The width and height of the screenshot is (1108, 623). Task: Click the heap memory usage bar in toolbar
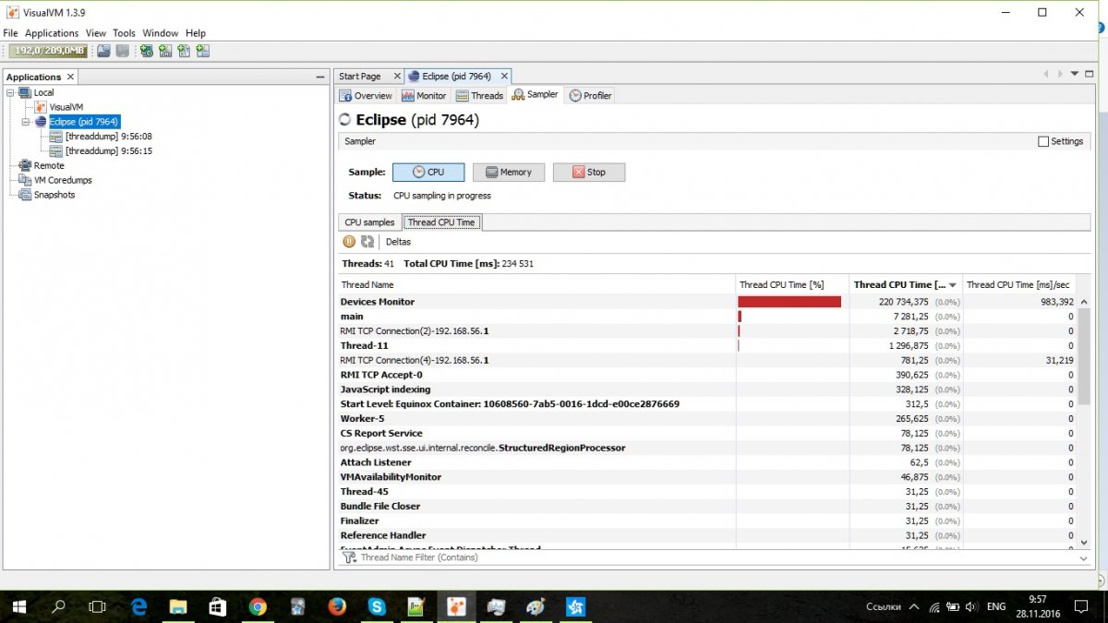point(48,51)
